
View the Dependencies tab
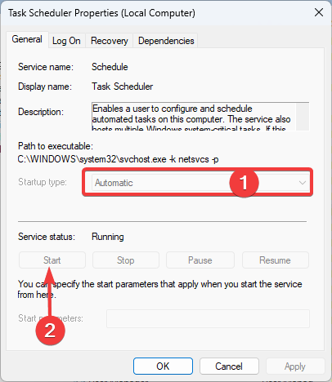coord(166,41)
